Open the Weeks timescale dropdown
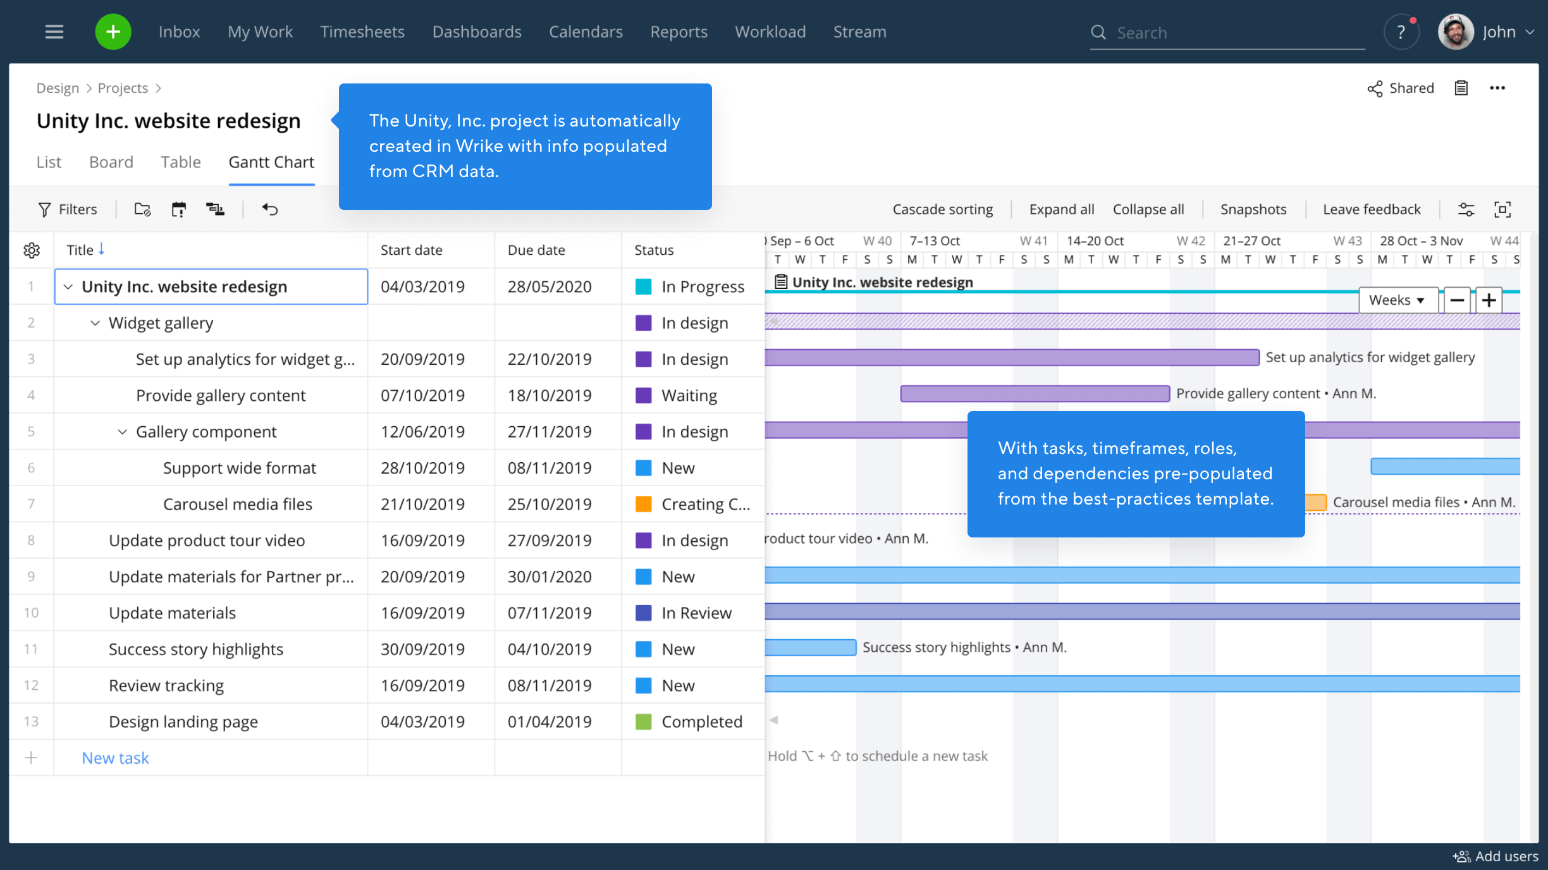The image size is (1548, 870). point(1398,300)
